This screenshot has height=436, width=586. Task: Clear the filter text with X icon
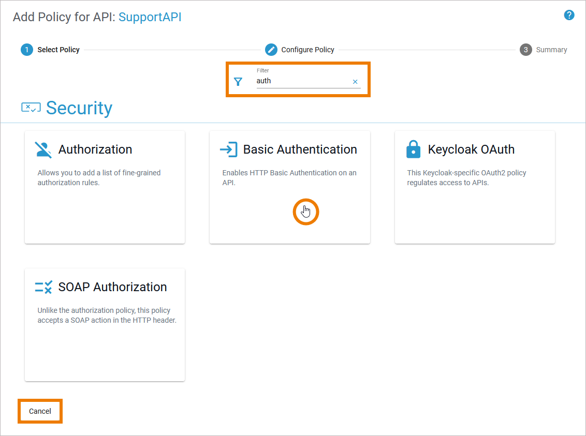point(355,82)
